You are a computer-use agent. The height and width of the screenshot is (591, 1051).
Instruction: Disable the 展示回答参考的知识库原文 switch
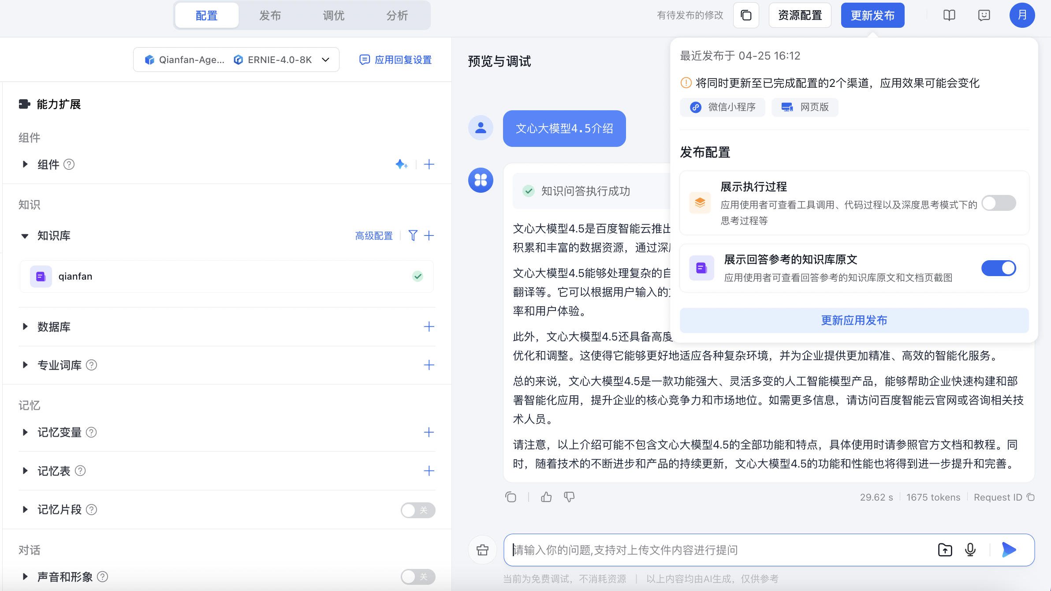(999, 268)
